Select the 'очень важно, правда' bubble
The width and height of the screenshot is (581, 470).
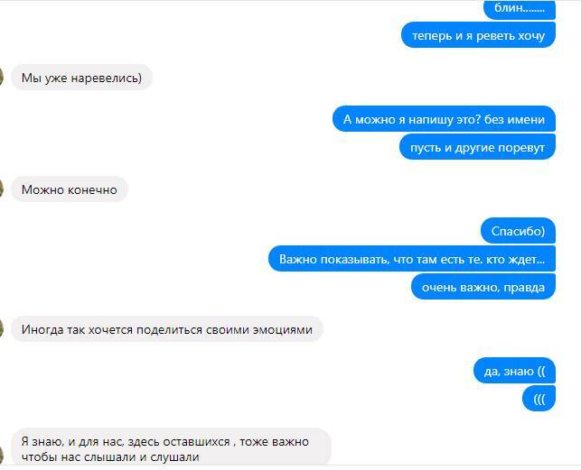tap(483, 287)
